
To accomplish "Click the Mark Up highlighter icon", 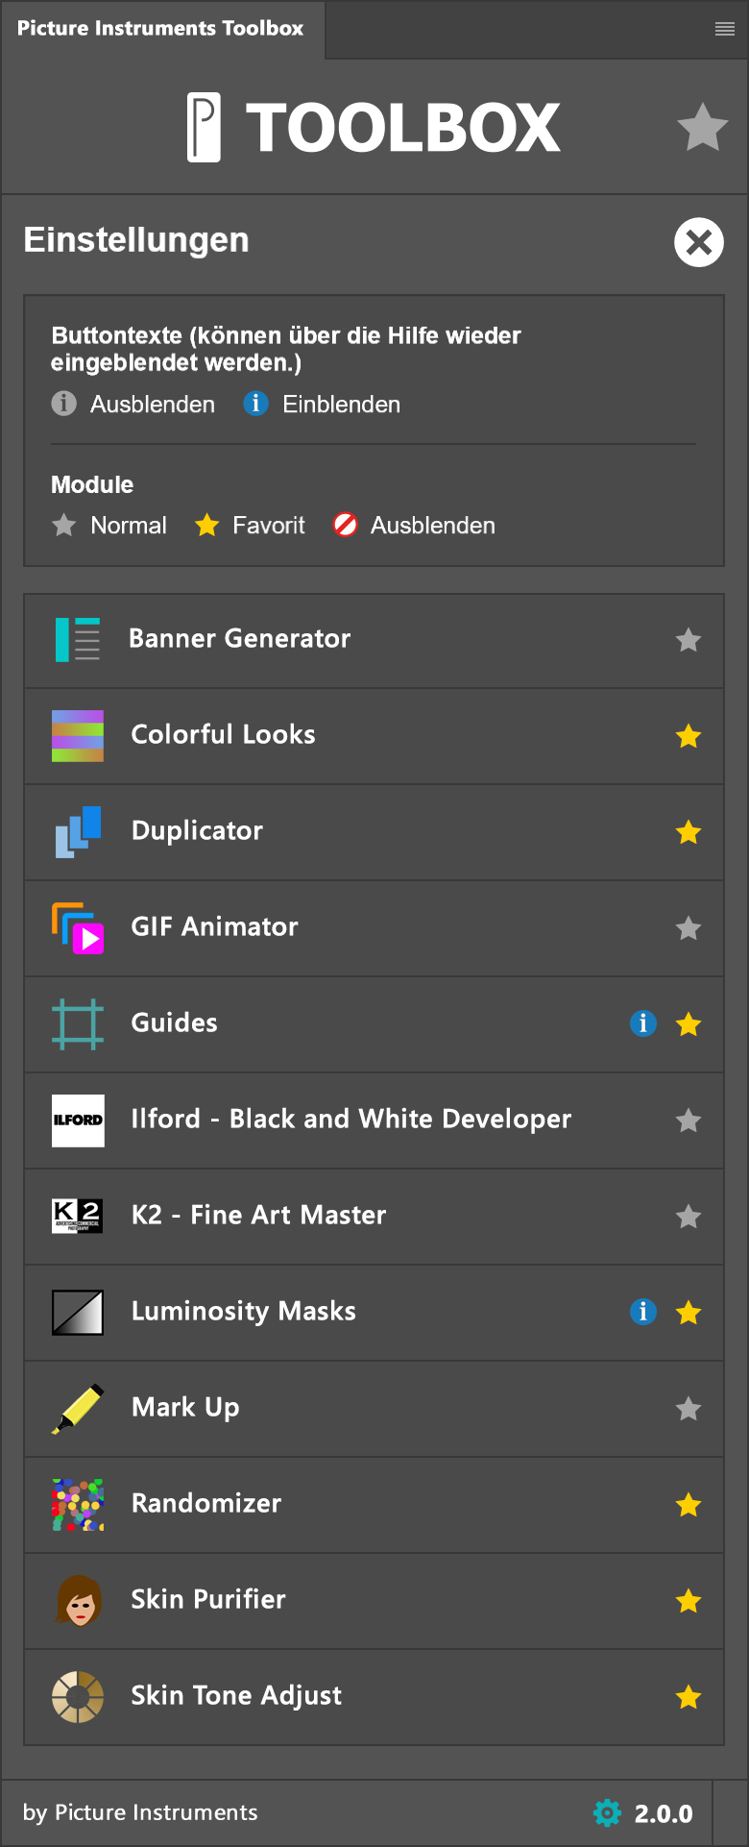I will tap(78, 1409).
